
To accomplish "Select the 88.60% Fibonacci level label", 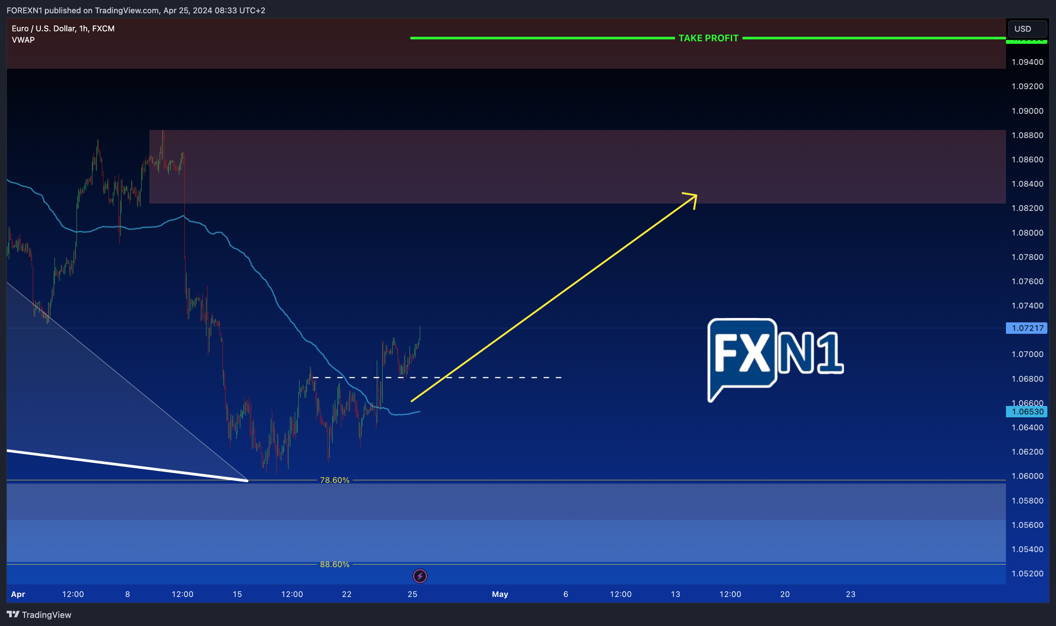I will pos(334,565).
